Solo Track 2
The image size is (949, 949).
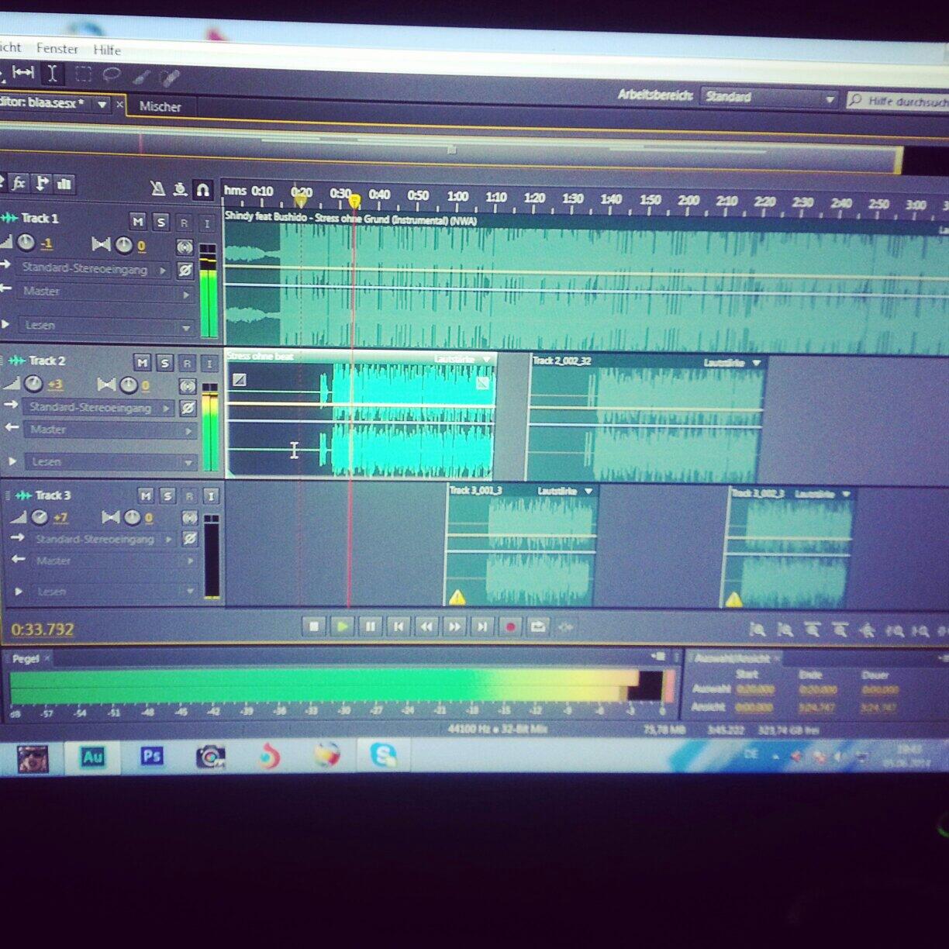[x=164, y=363]
